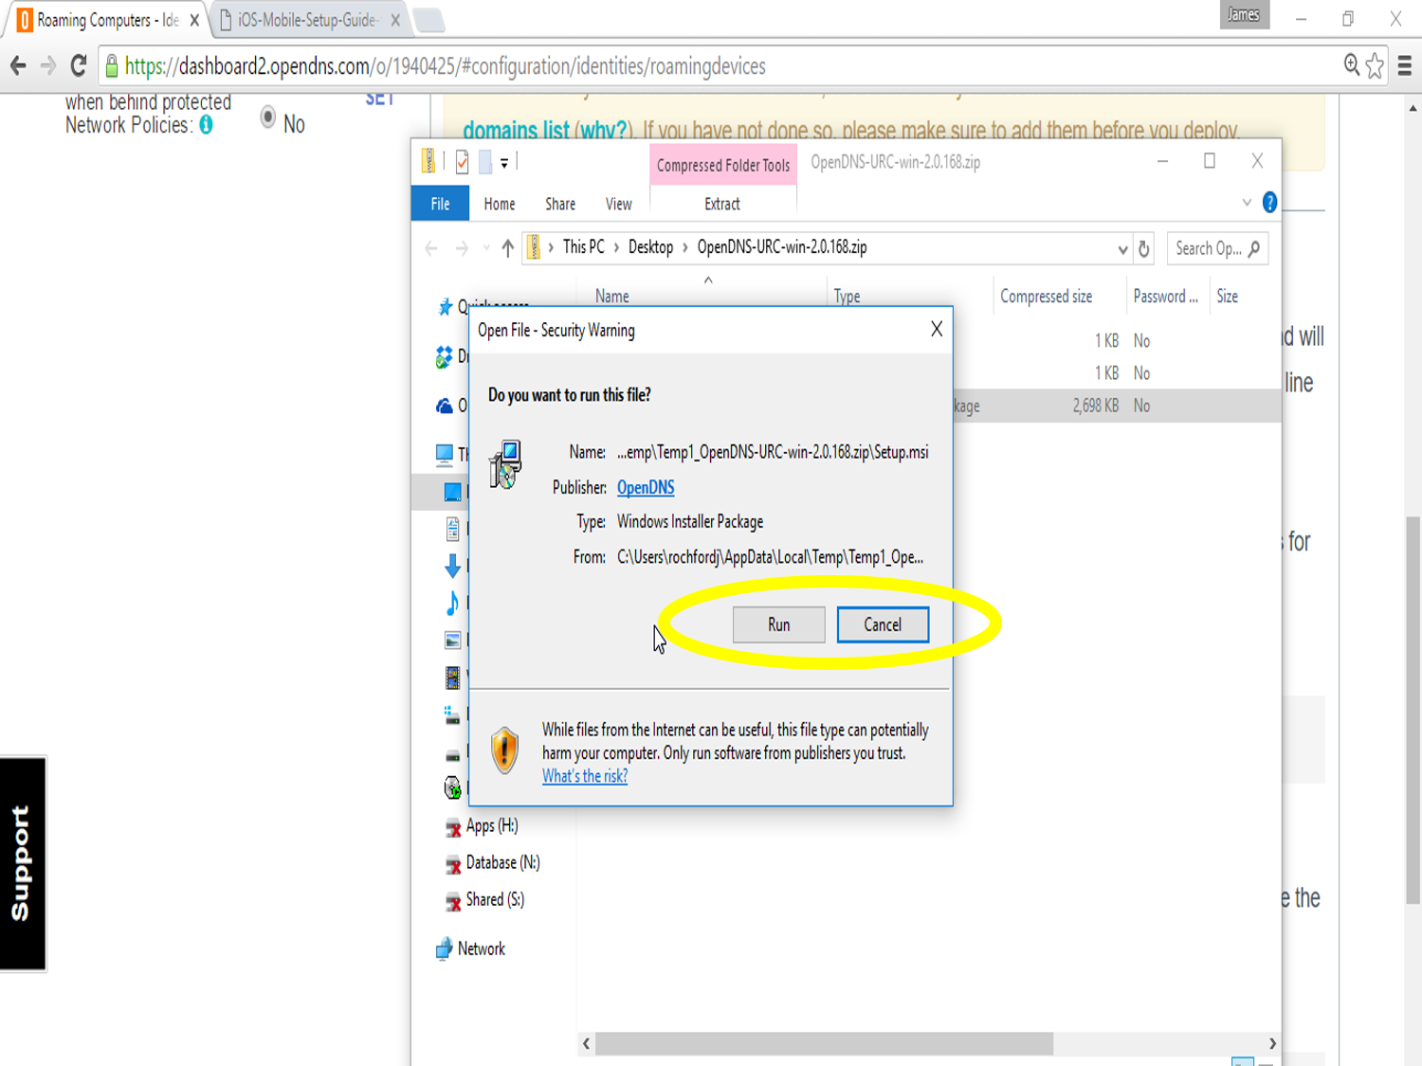Click the Run button in security warning
Viewport: 1422px width, 1066px height.
click(778, 624)
